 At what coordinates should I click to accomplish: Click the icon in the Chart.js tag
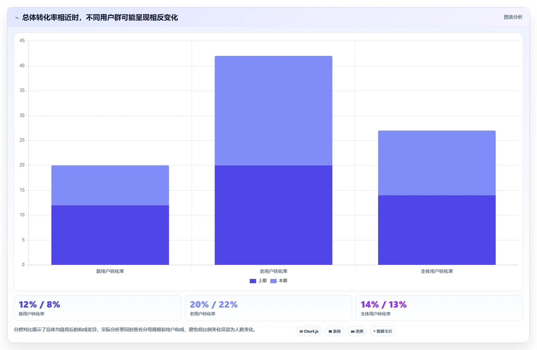point(301,332)
